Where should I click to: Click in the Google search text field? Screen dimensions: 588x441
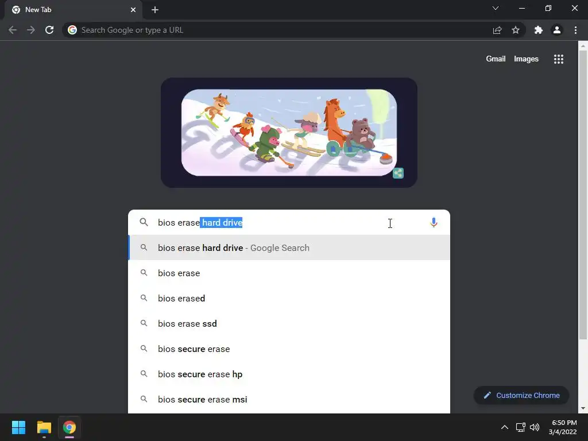click(289, 222)
